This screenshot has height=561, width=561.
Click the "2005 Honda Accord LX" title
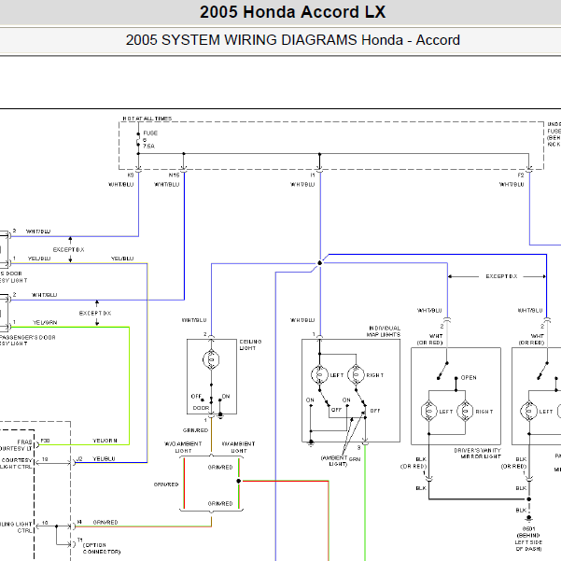point(292,12)
